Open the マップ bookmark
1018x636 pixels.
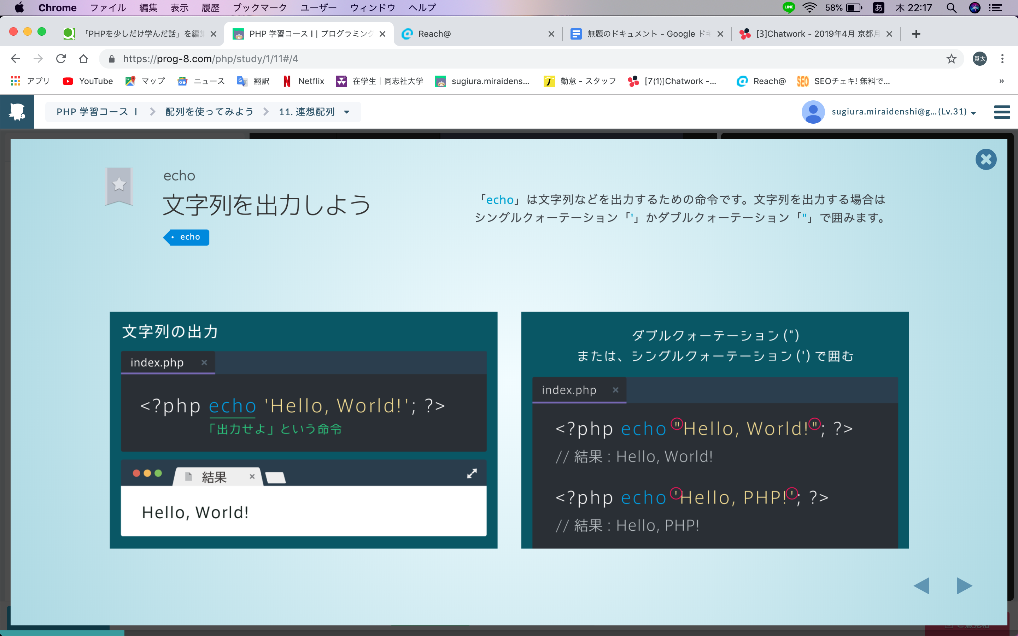point(146,81)
